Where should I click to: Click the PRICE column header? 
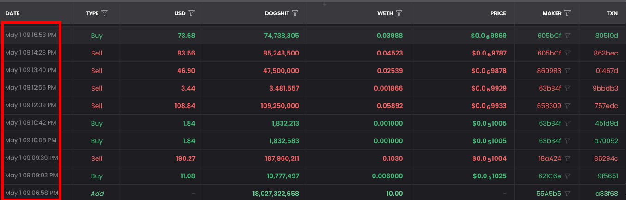(x=498, y=13)
